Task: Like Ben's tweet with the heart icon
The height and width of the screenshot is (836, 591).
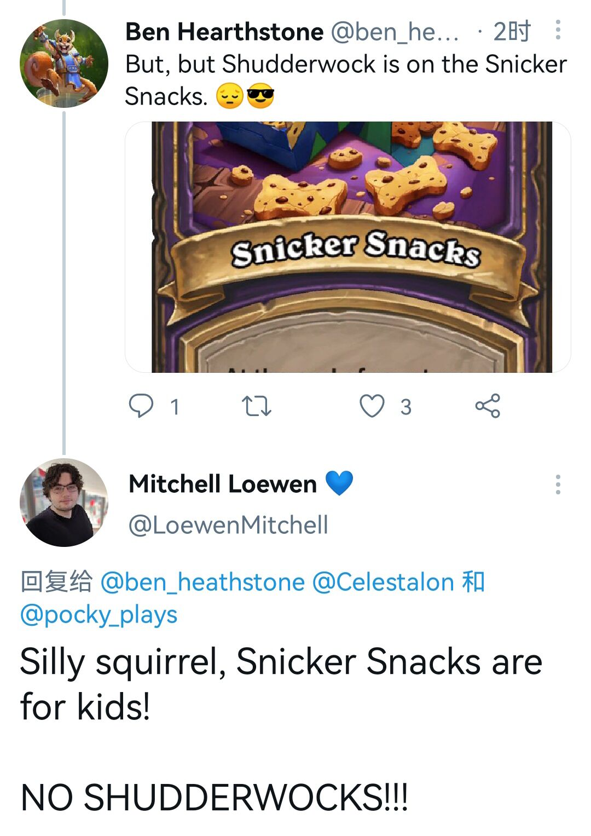Action: (x=372, y=406)
